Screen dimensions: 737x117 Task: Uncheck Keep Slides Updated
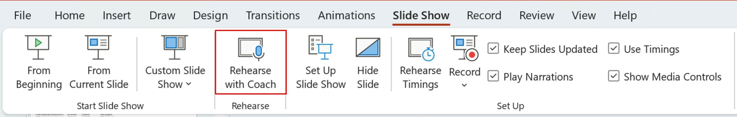[x=493, y=49]
